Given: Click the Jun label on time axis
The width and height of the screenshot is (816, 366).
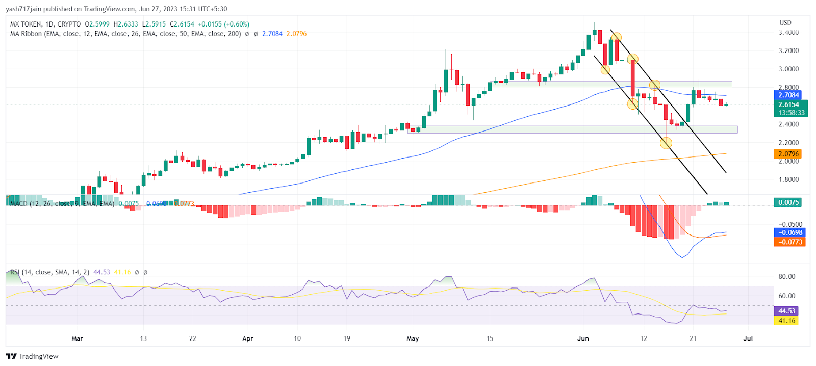Looking at the screenshot, I should coord(583,338).
